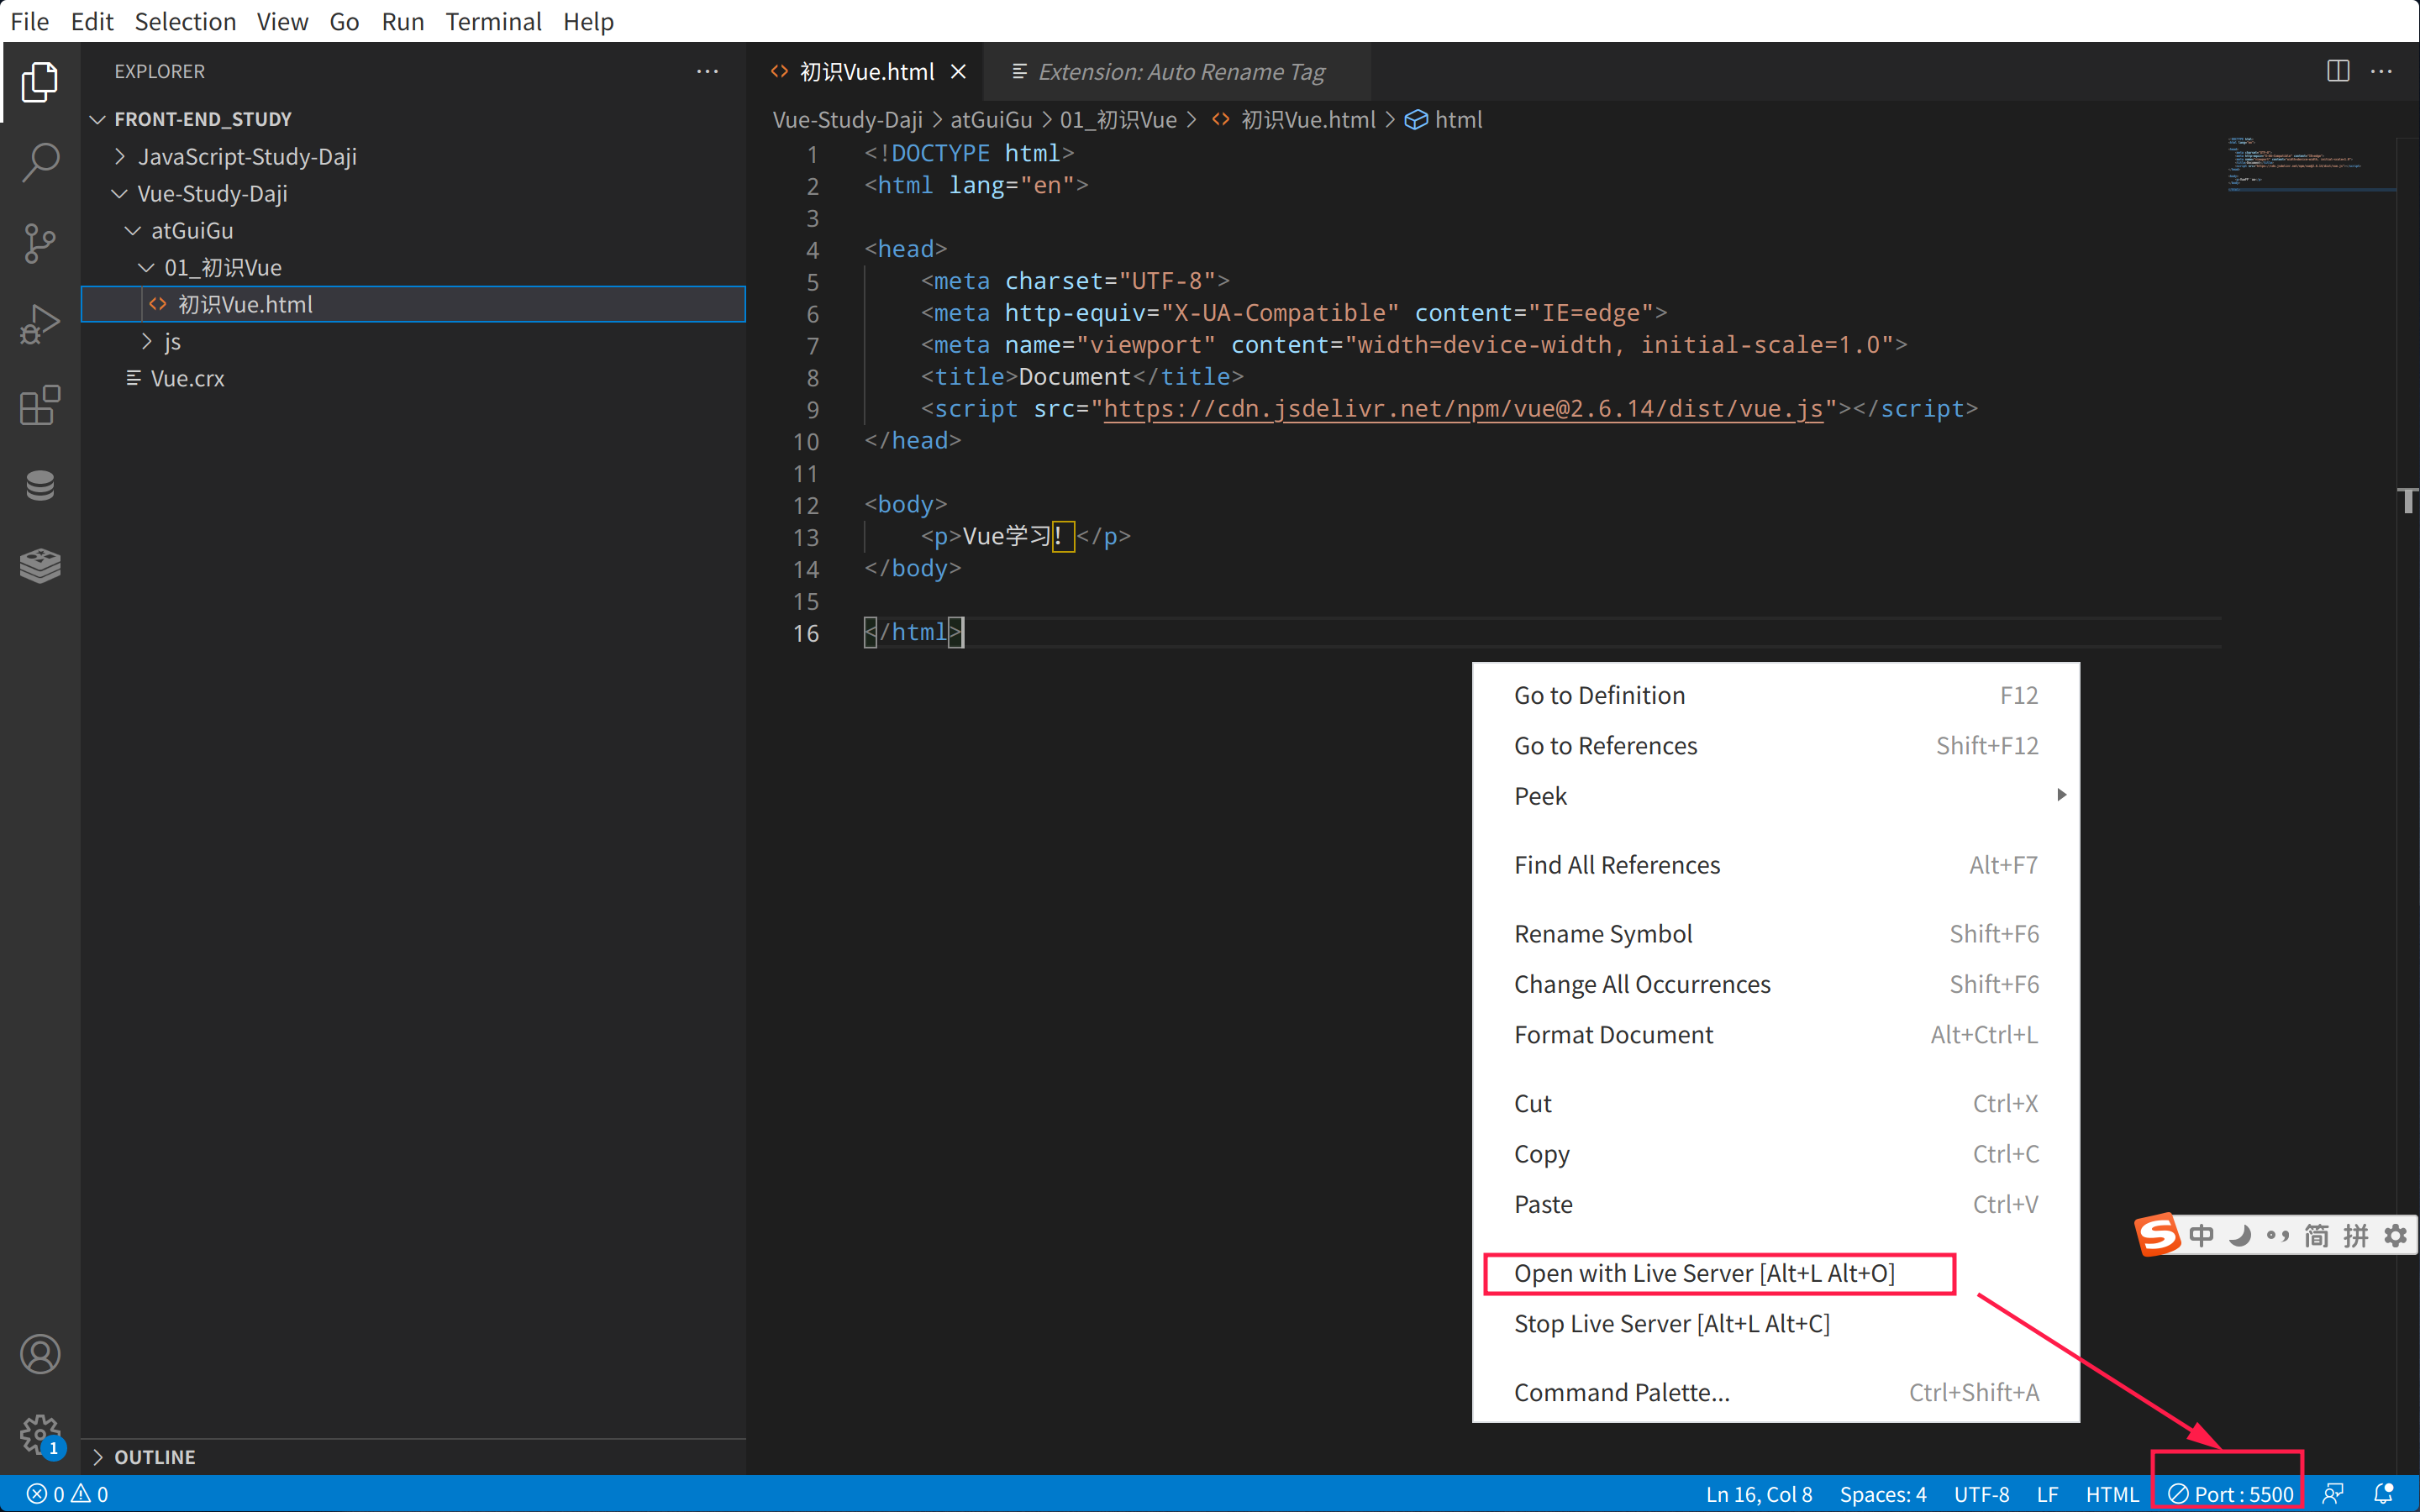The height and width of the screenshot is (1512, 2420).
Task: Open the Help menu
Action: tap(588, 21)
